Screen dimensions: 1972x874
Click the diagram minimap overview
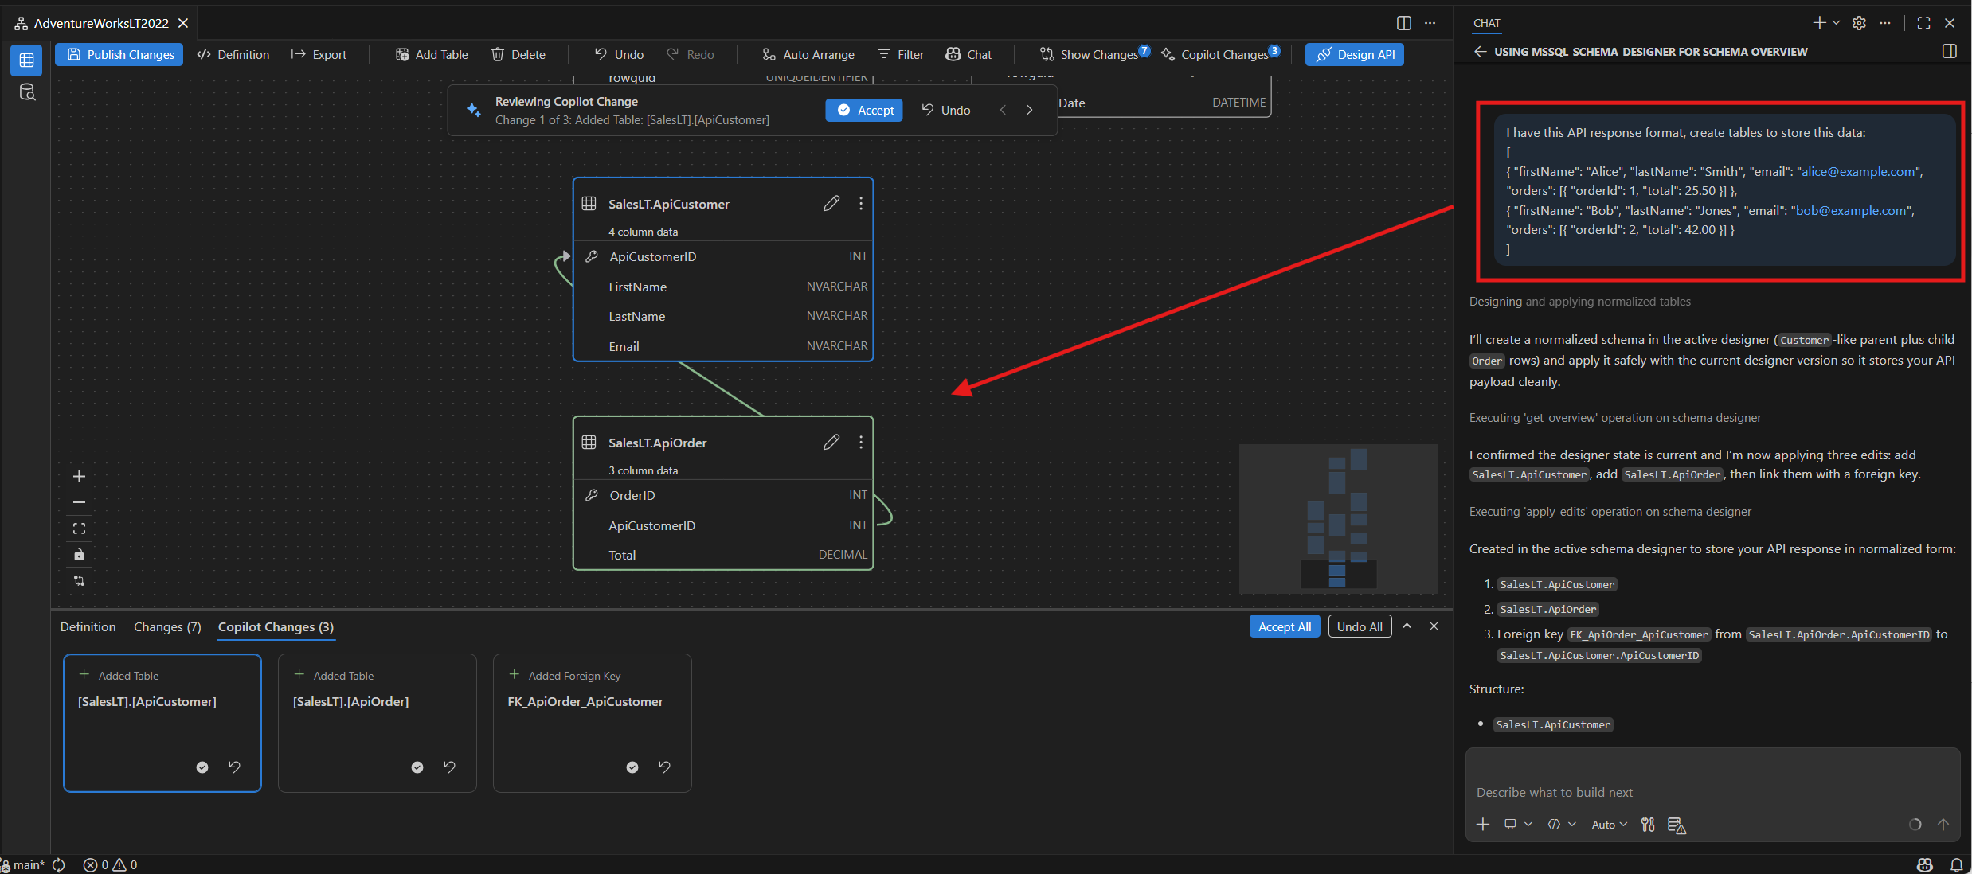pos(1338,519)
